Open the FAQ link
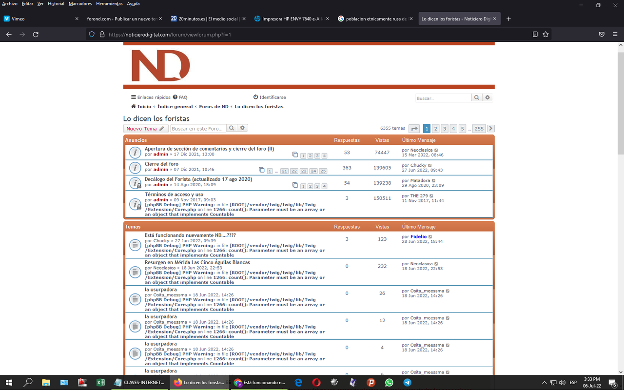Screen dimensions: 624x390 point(180,97)
